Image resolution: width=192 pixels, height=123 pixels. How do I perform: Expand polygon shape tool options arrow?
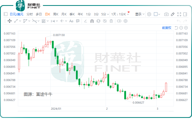(x=29, y=21)
